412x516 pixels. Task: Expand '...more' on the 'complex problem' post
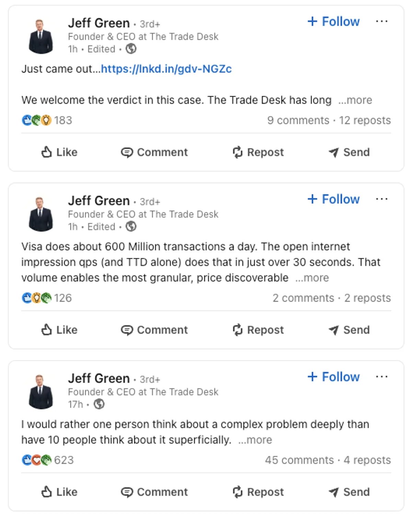click(x=255, y=440)
